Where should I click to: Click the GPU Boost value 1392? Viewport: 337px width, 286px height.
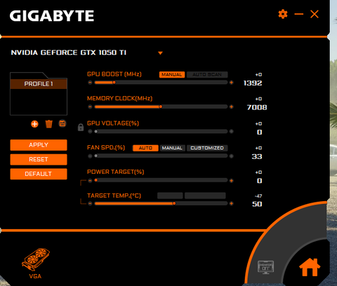[253, 83]
